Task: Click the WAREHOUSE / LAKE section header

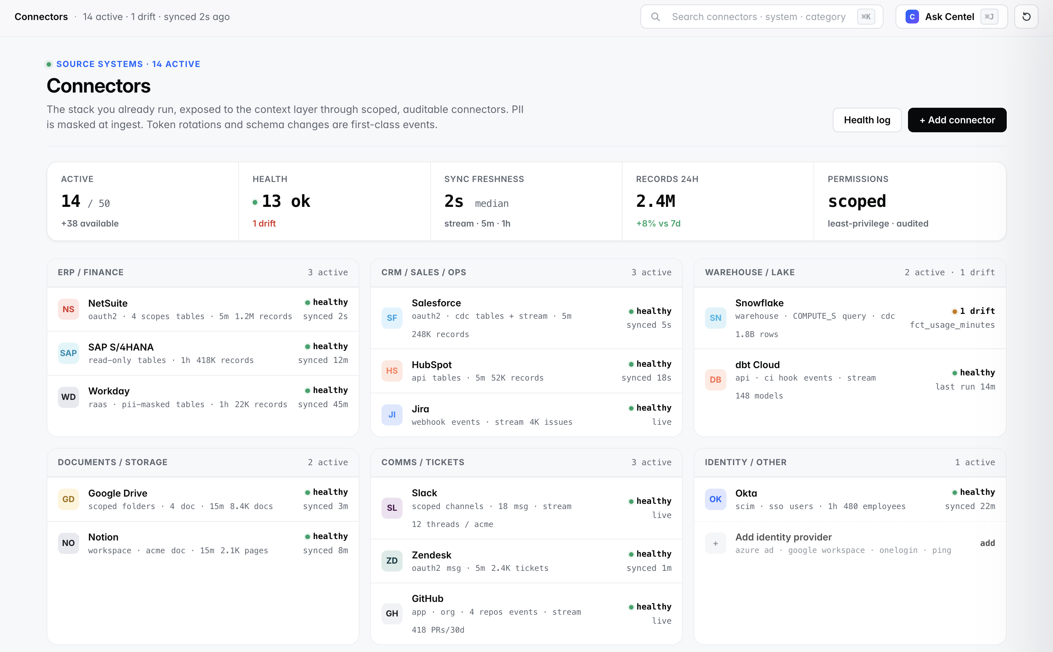Action: click(x=750, y=272)
